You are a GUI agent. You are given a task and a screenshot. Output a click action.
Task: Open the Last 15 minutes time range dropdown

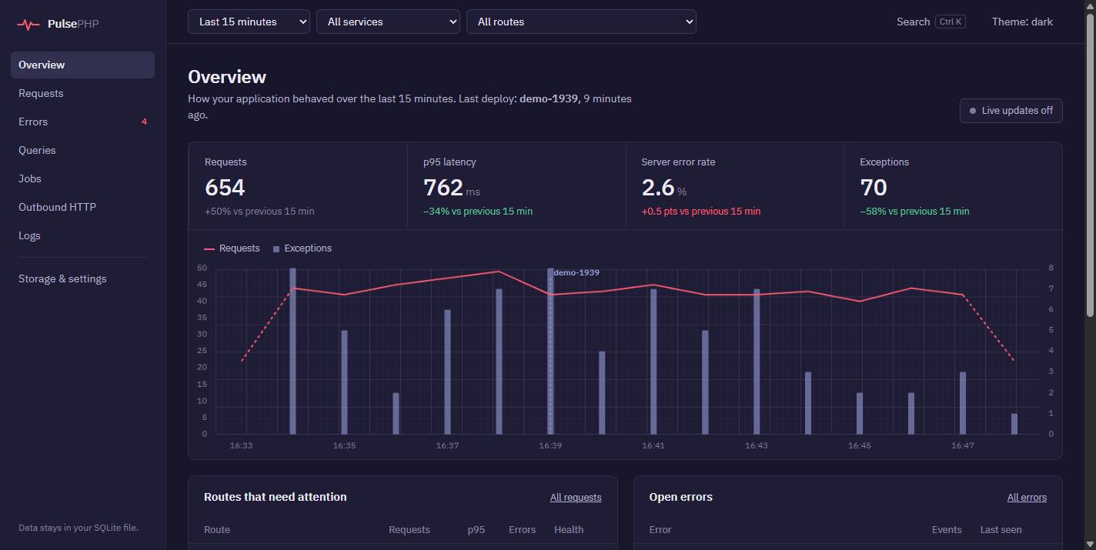point(249,22)
